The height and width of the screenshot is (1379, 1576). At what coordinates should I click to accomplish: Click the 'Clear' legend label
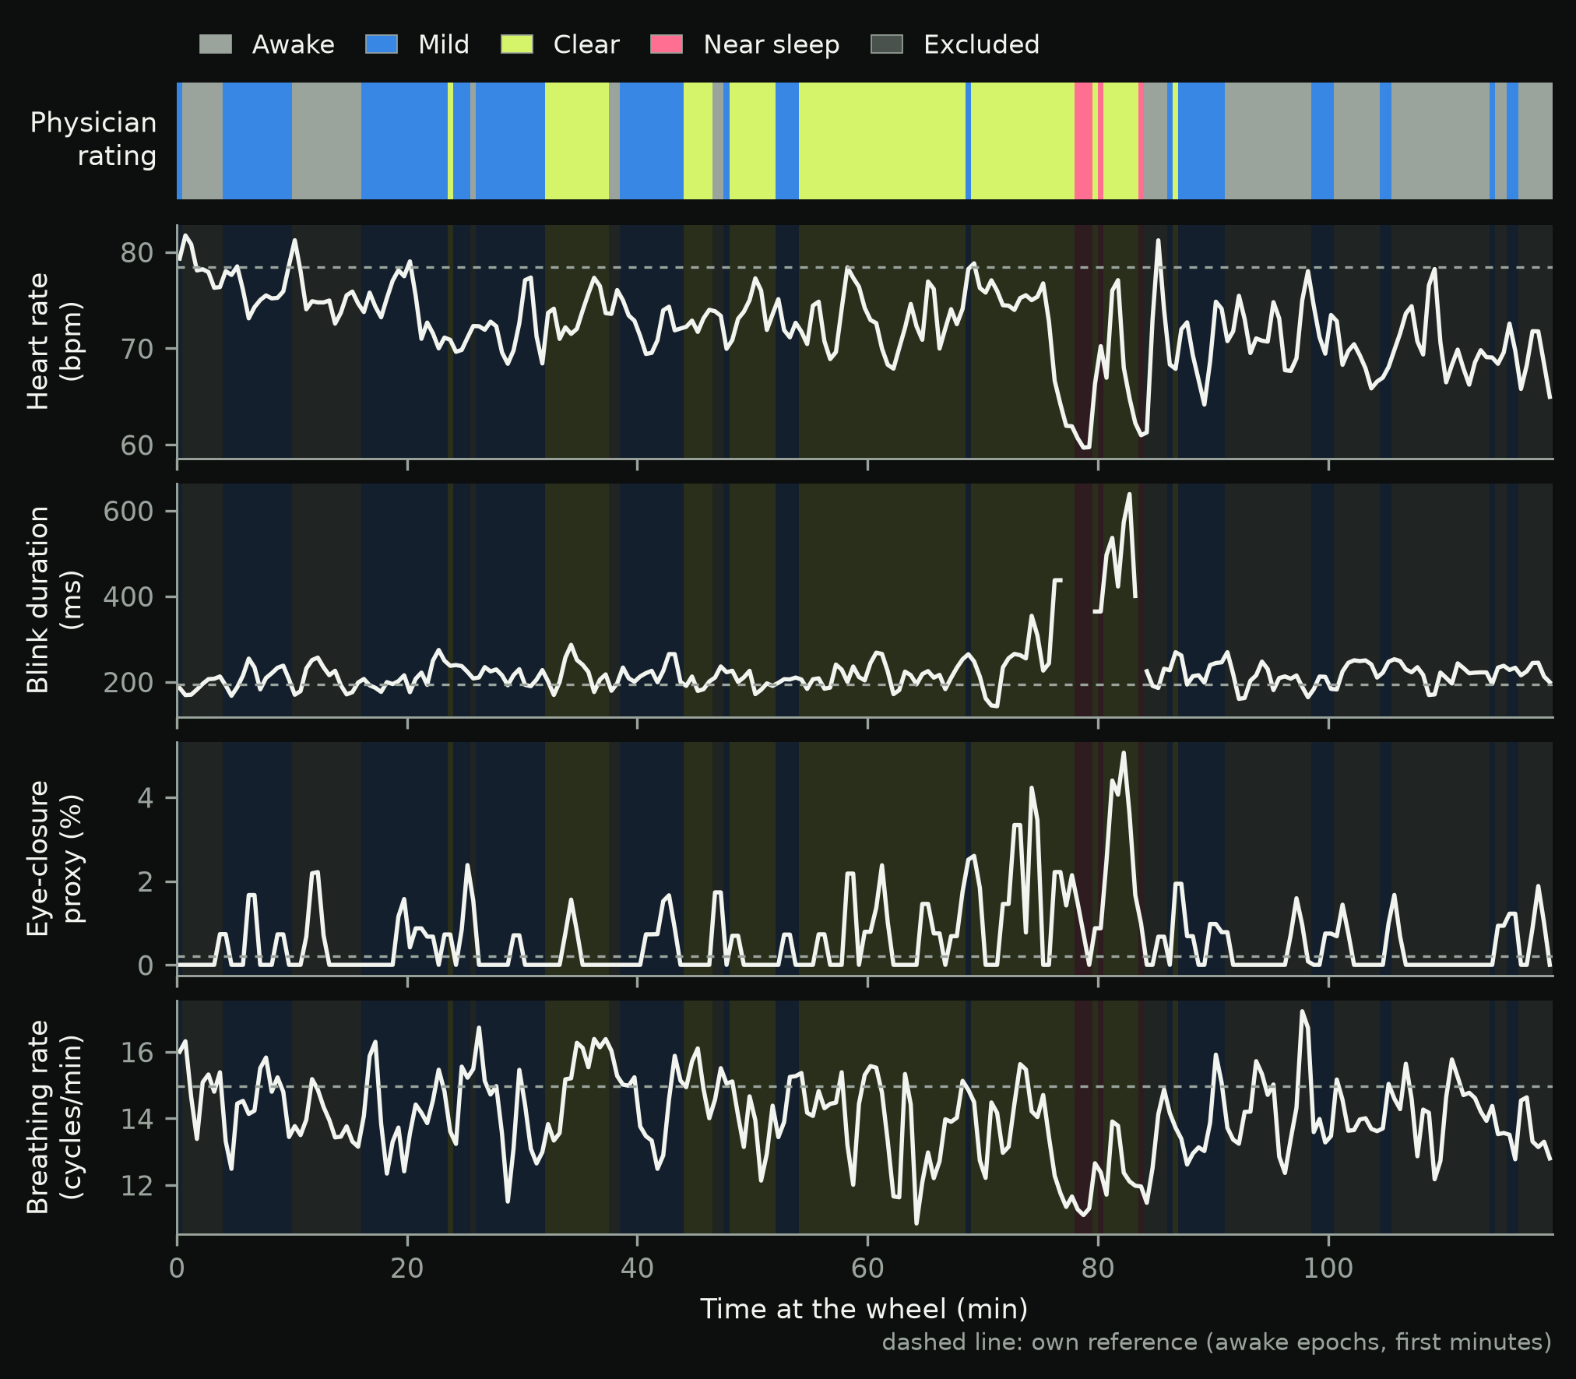pyautogui.click(x=586, y=44)
